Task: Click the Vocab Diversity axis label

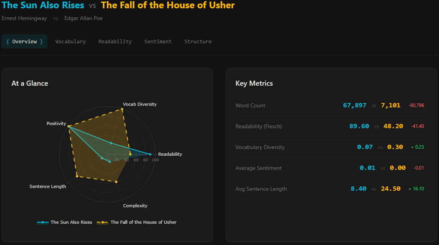Action: pos(140,104)
